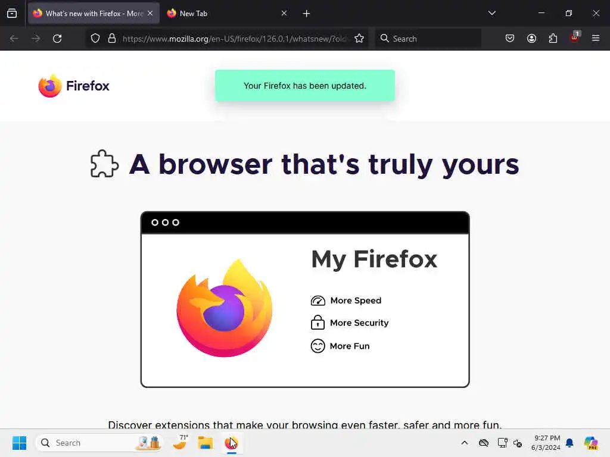Save page to Pocket
This screenshot has width=610, height=457.
coord(510,39)
